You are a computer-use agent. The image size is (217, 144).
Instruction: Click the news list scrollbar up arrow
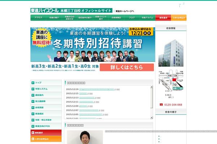coord(152,87)
